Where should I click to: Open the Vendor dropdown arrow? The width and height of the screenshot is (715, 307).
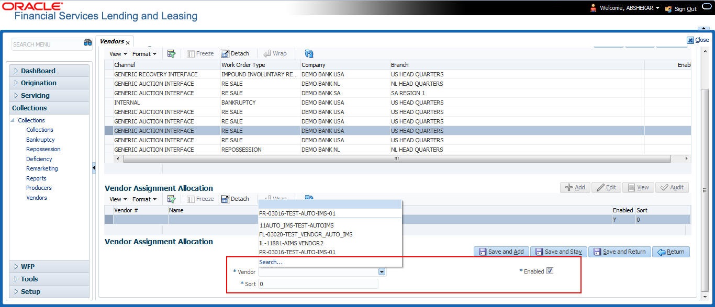point(382,272)
